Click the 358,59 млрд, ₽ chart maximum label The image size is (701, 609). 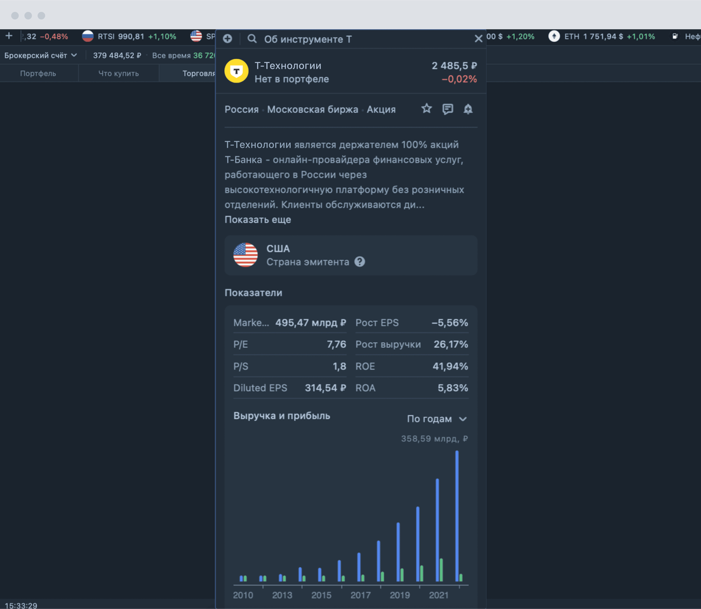click(434, 439)
